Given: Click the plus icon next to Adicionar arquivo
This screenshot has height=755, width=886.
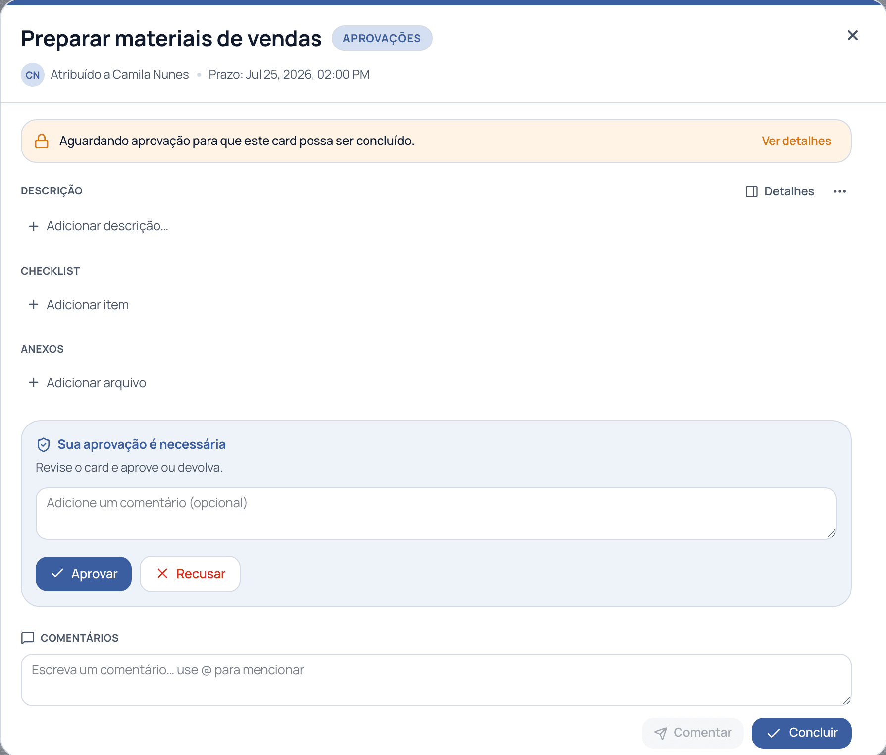Looking at the screenshot, I should click(x=34, y=382).
